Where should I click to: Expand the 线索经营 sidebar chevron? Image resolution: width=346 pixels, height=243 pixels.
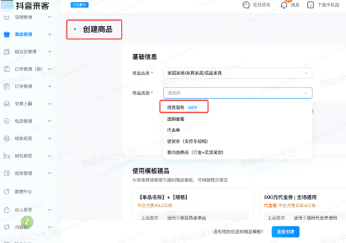coord(49,138)
